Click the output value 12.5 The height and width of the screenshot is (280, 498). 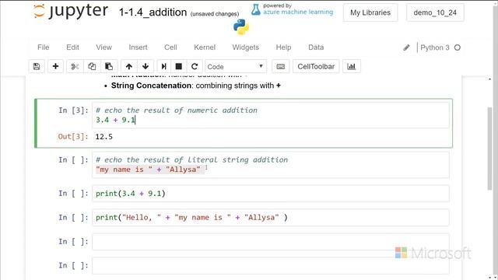coord(103,137)
